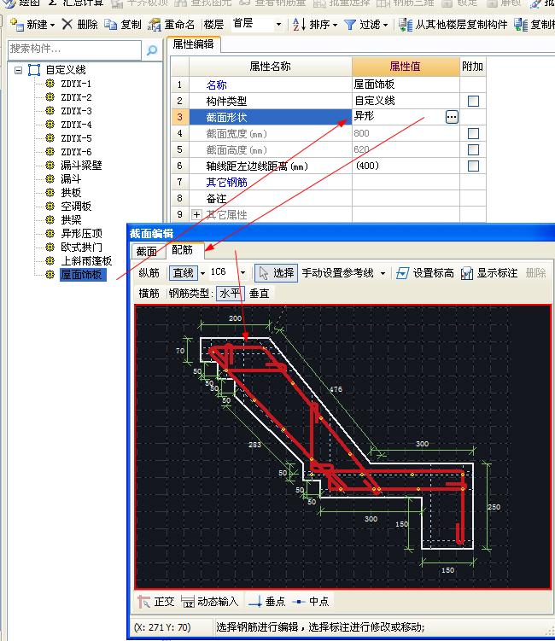Open the 过滤 dropdown arrow

[385, 26]
